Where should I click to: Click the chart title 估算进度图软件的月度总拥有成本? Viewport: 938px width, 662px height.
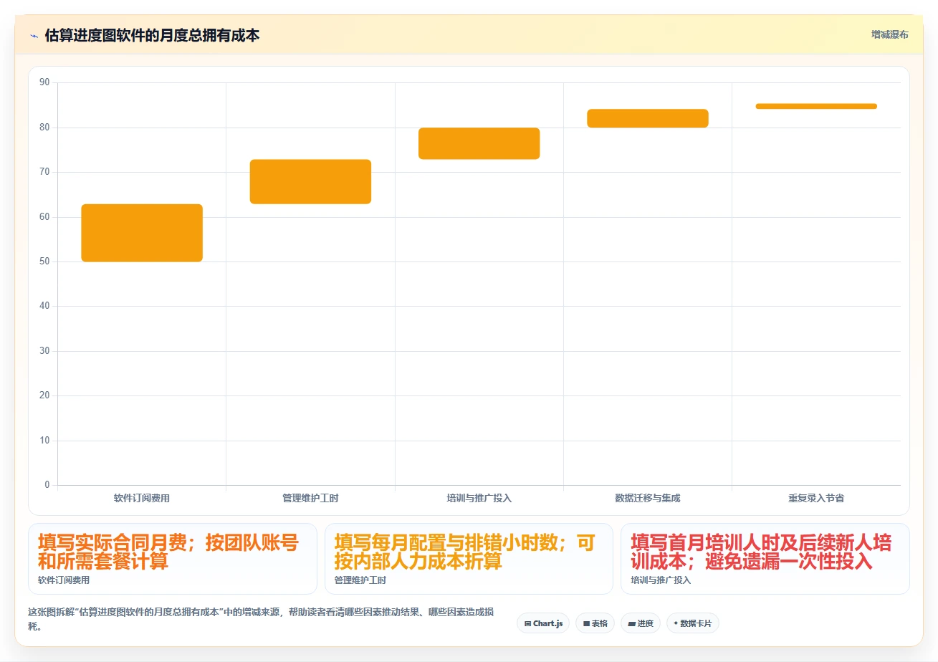(152, 35)
